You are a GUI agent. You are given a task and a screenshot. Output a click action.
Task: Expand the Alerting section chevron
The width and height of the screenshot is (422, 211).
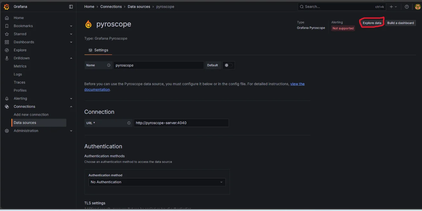tap(71, 99)
